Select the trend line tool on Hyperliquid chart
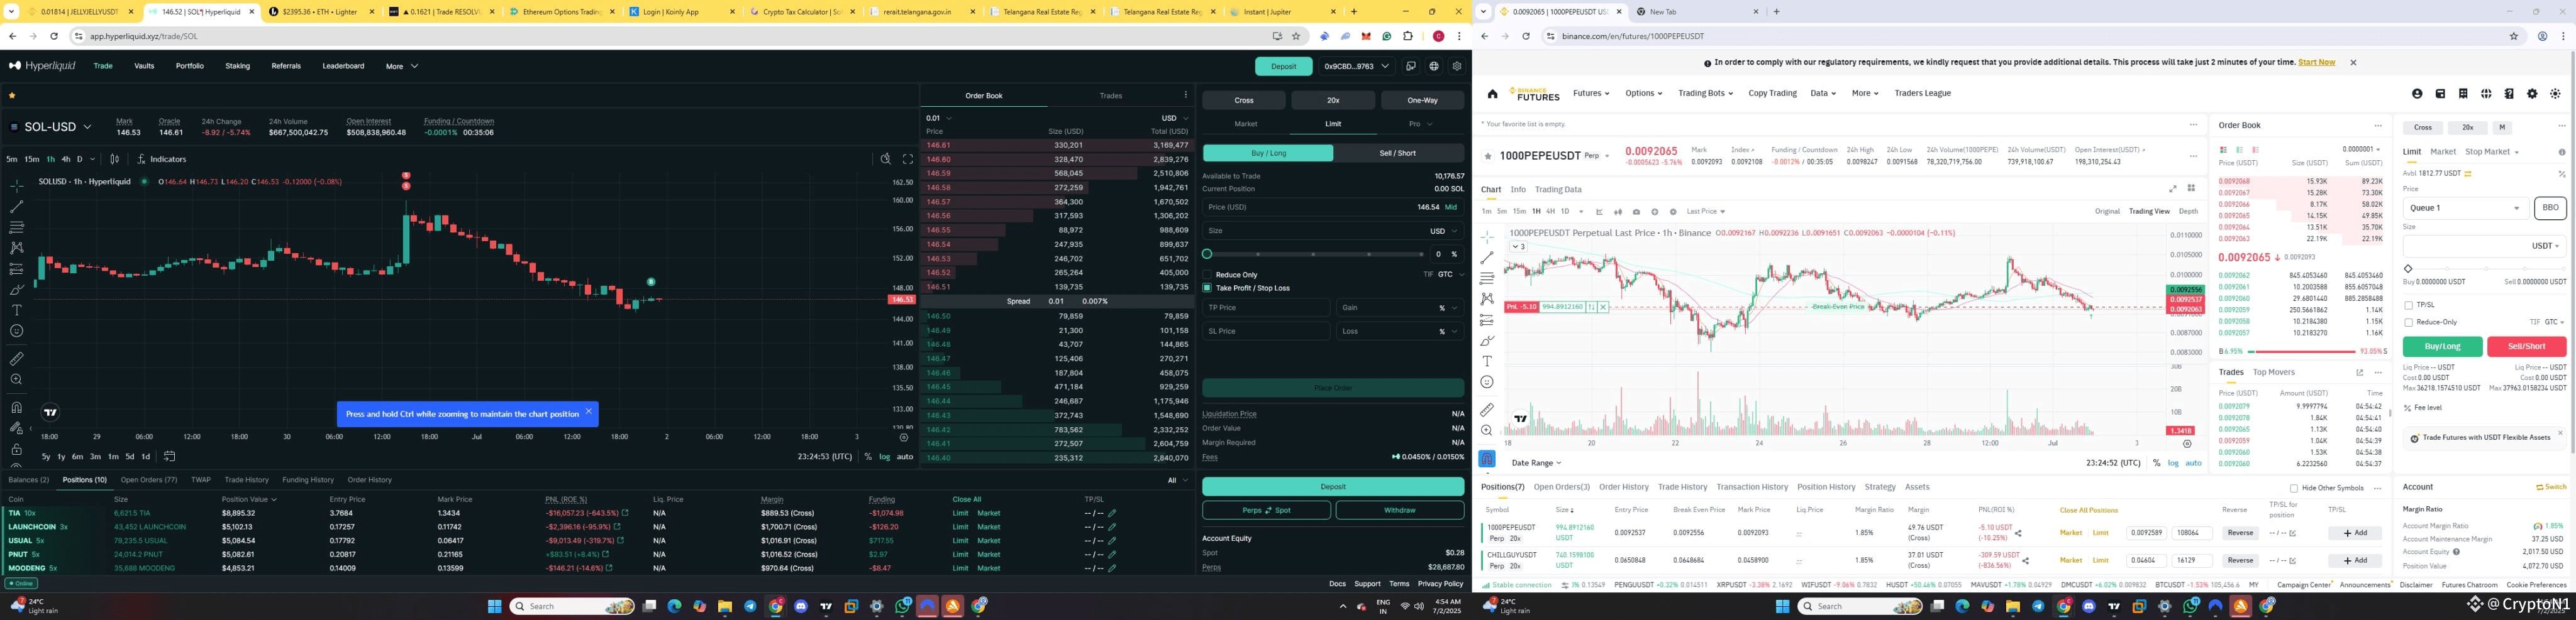 pos(16,207)
